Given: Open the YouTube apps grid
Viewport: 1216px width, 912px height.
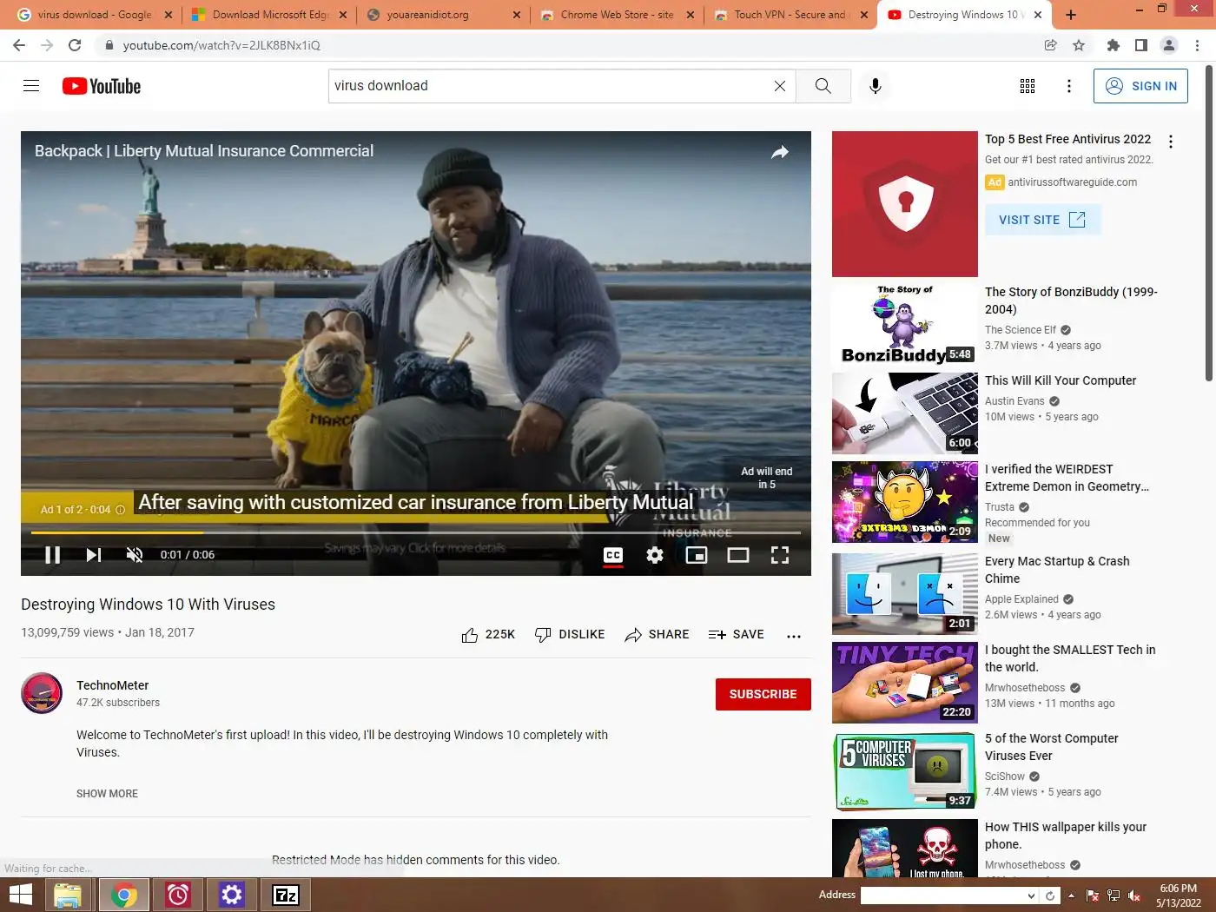Looking at the screenshot, I should pos(1028,86).
